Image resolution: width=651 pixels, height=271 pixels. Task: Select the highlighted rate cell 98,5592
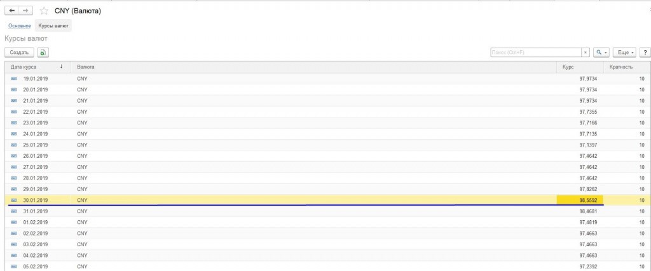(x=580, y=200)
